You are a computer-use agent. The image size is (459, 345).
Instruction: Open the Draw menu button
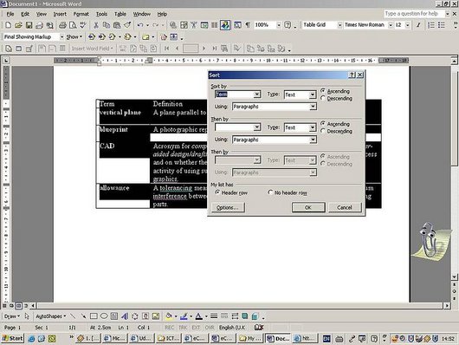pyautogui.click(x=12, y=316)
